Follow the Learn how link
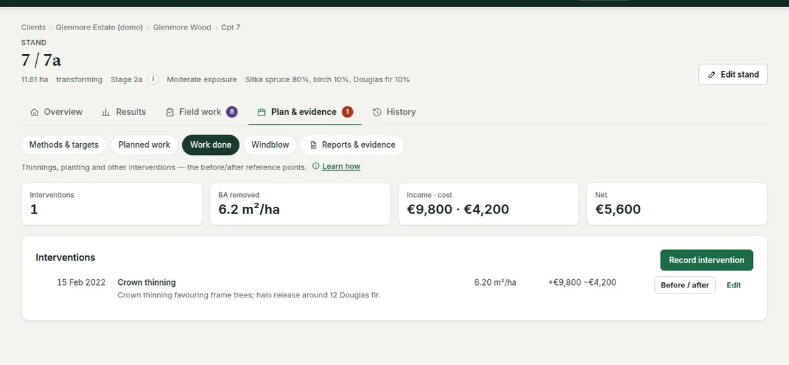The height and width of the screenshot is (365, 789). (341, 166)
